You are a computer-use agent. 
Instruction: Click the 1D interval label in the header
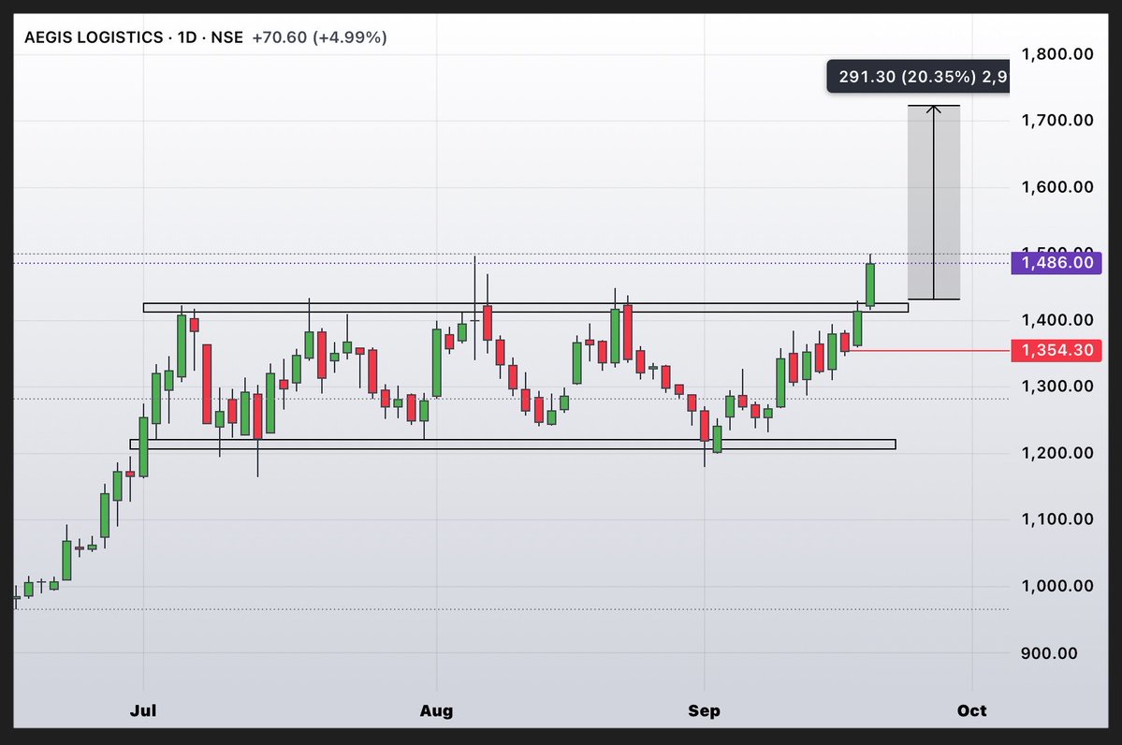[187, 37]
